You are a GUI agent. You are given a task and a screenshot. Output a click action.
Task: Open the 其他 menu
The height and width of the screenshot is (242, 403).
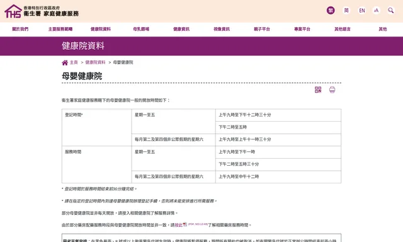pos(383,29)
